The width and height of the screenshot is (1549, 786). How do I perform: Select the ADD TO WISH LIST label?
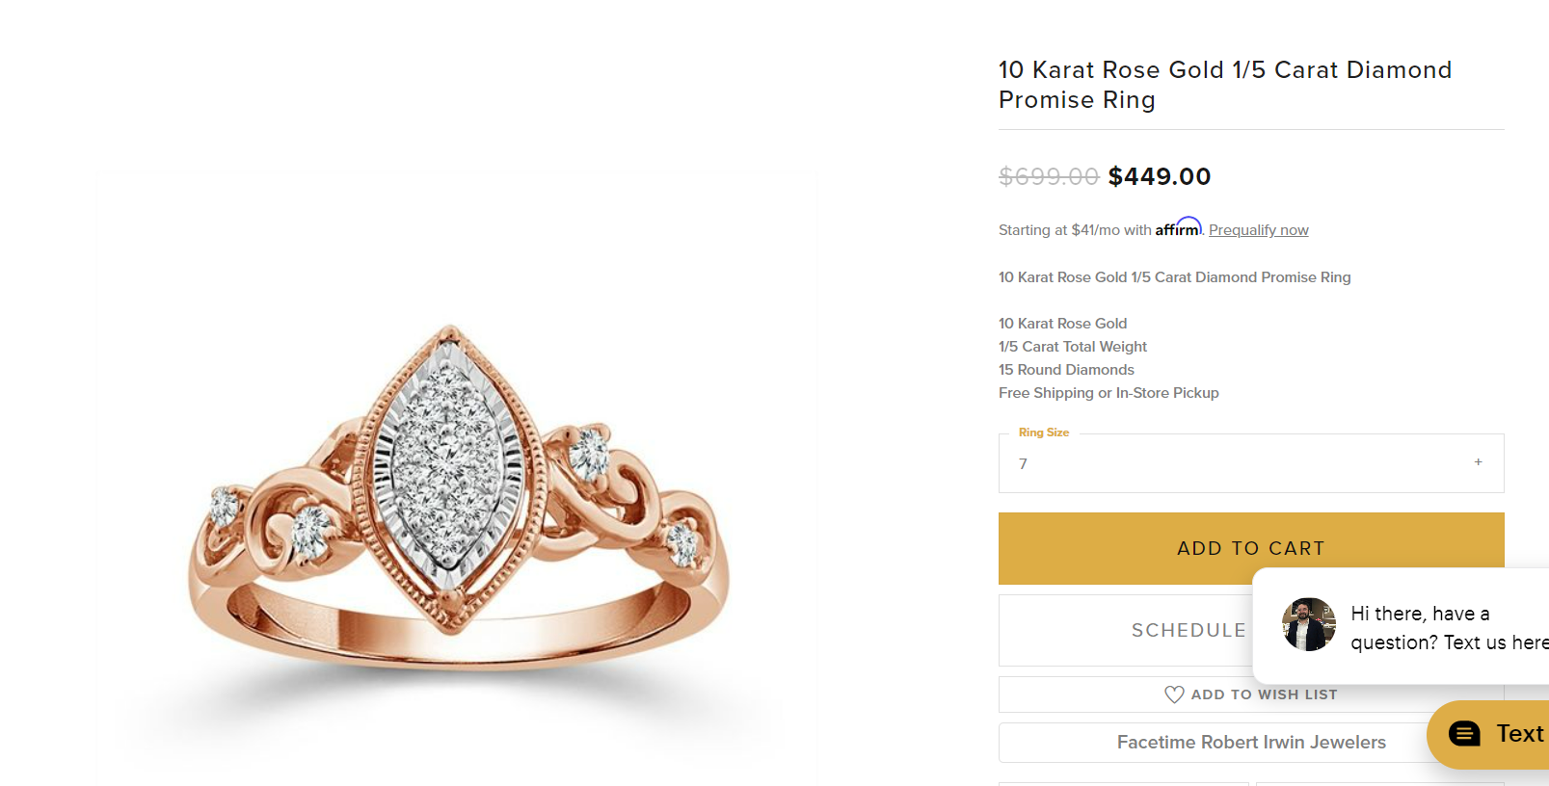[1264, 694]
